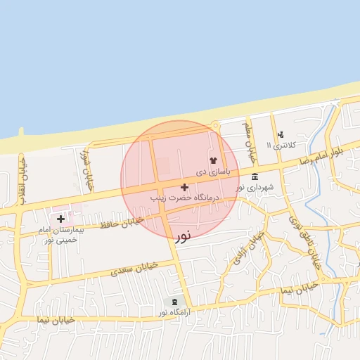Click the clothing shop icon above پاساژ دی
Image resolution: width=360 pixels, height=360 pixels.
pos(213,160)
